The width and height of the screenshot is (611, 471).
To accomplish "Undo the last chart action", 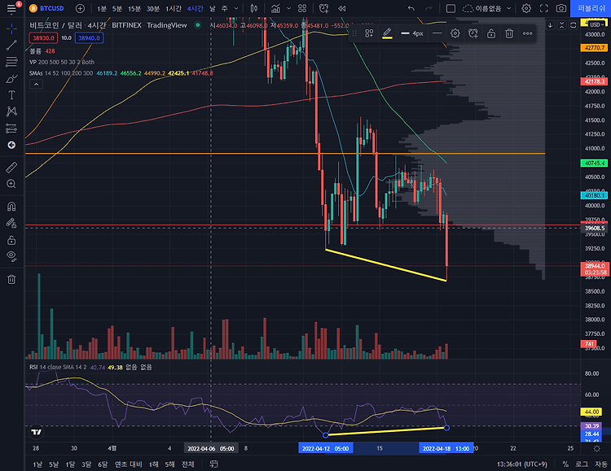I will (x=411, y=8).
